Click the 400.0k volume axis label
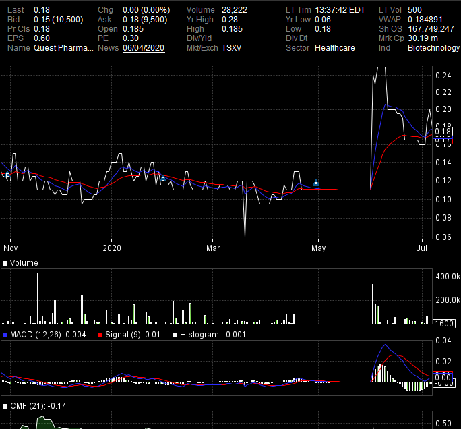 448,277
